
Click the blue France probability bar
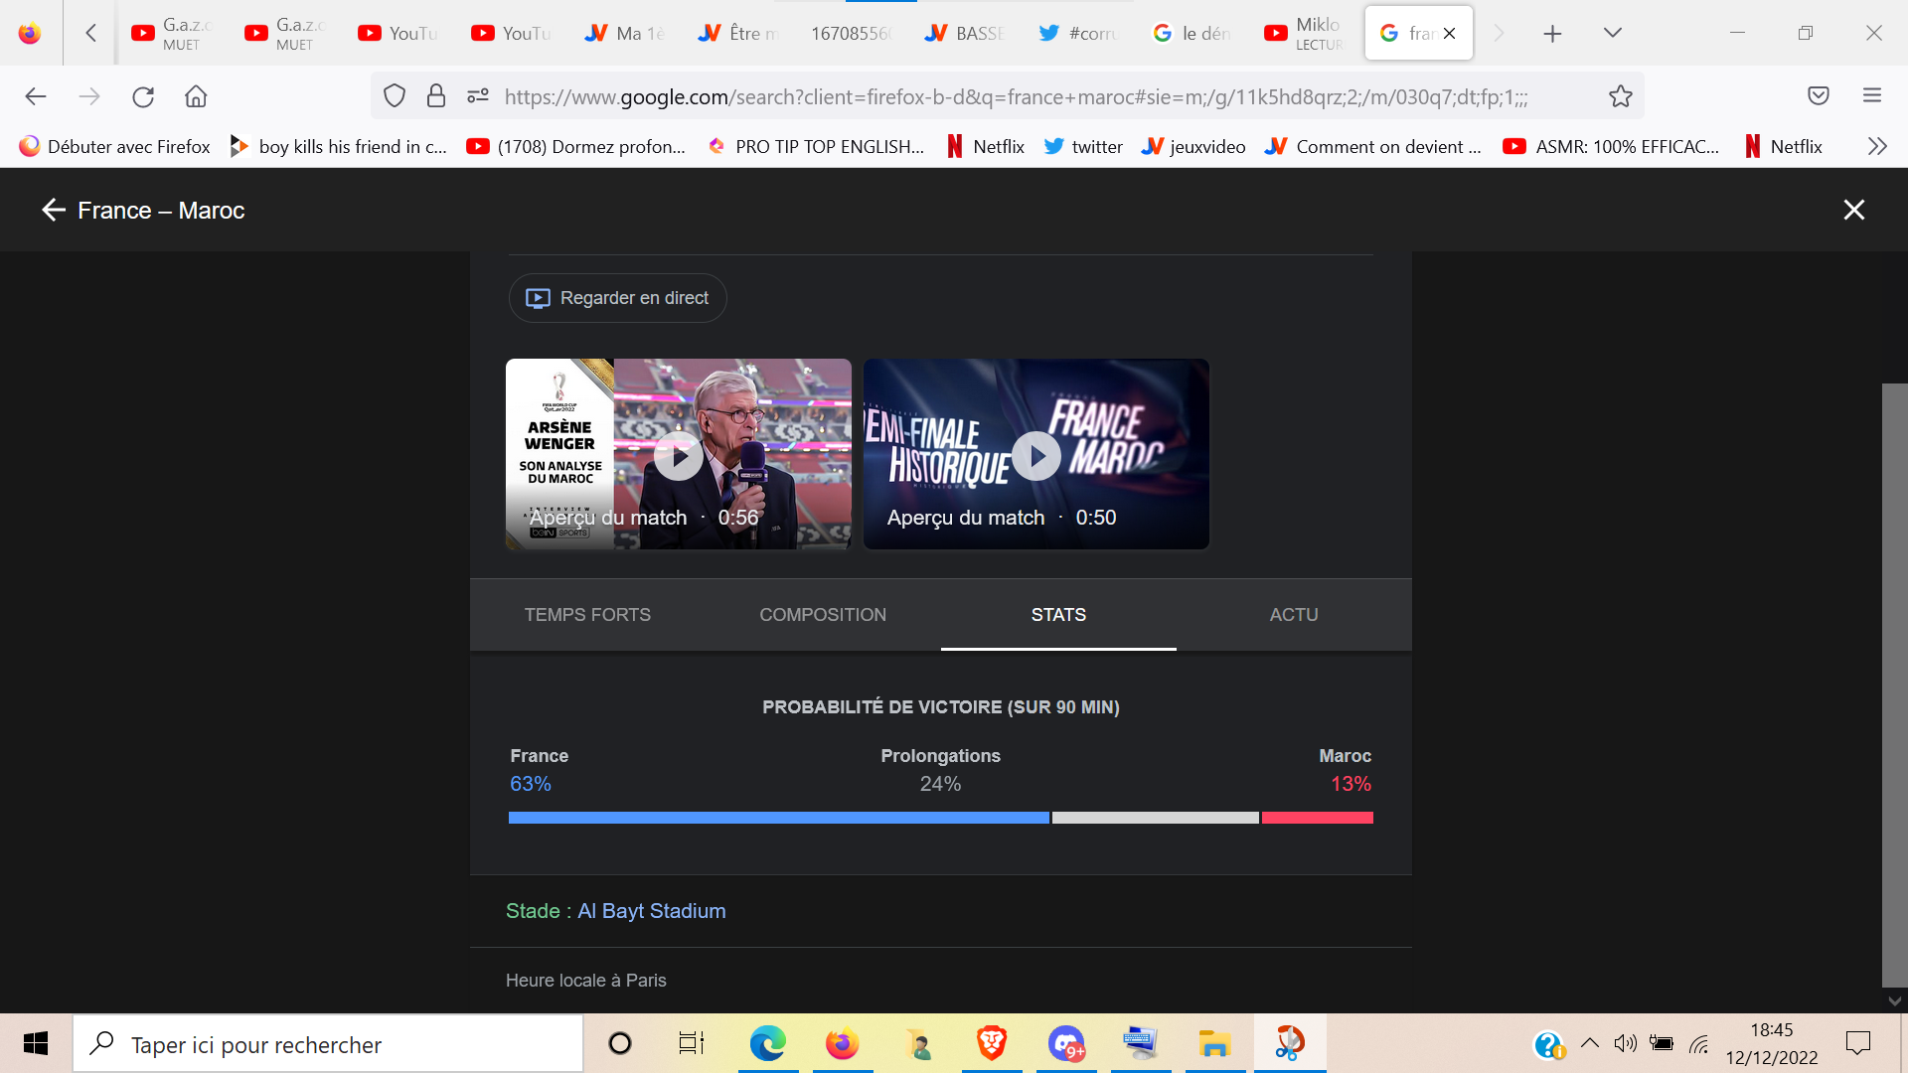point(778,818)
